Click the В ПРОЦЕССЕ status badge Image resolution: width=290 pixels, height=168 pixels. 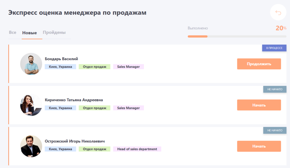pos(274,48)
